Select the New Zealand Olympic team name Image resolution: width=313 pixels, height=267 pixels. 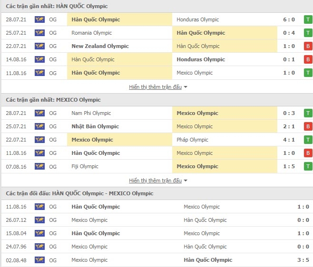100,46
